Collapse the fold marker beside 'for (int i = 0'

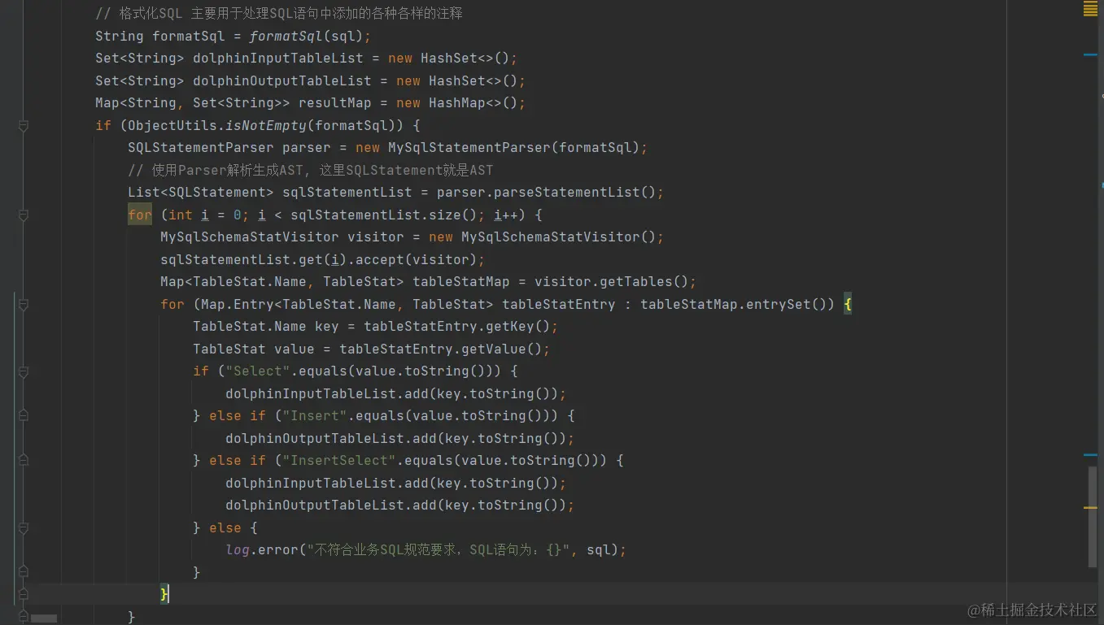pos(23,215)
